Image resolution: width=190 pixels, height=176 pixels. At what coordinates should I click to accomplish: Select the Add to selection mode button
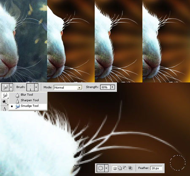coord(120,168)
